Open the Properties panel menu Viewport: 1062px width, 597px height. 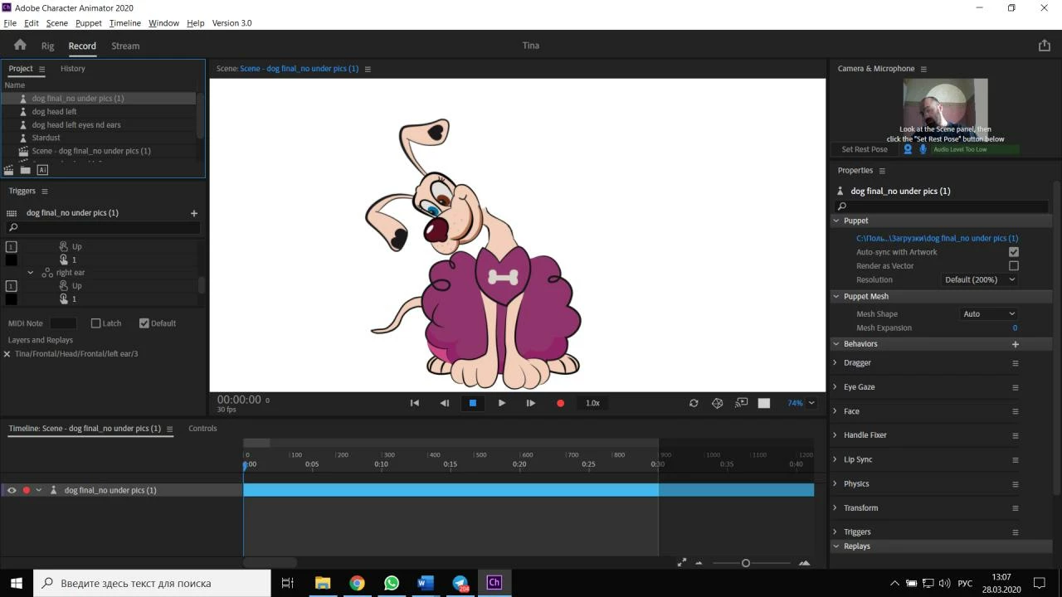coord(882,171)
